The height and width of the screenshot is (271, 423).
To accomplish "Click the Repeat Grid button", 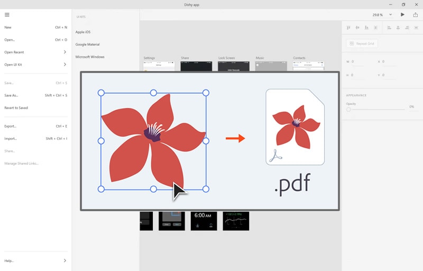I will click(x=362, y=43).
